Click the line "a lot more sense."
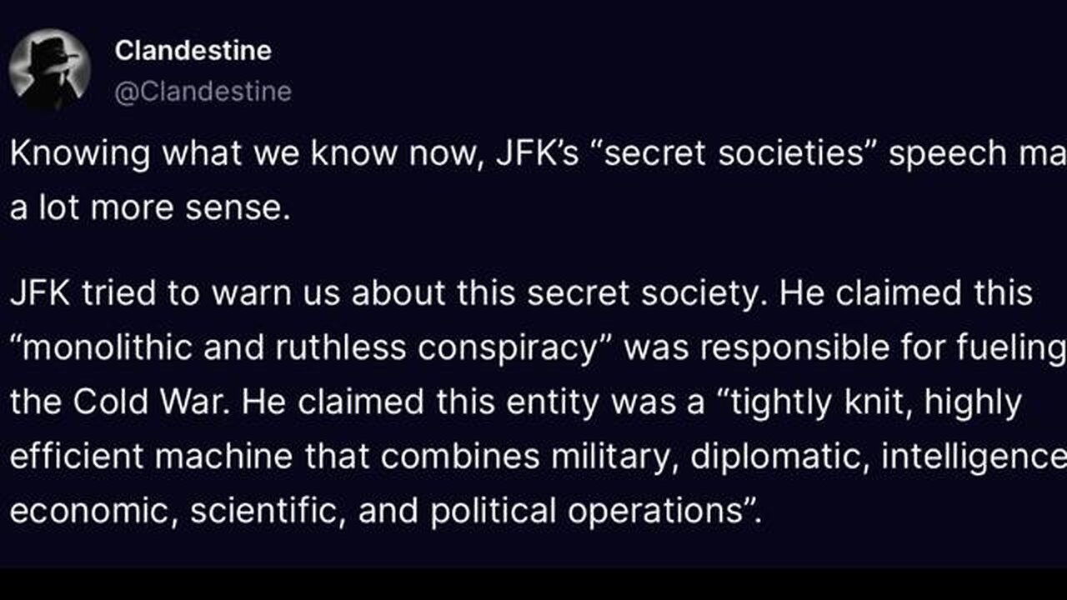 tap(150, 207)
